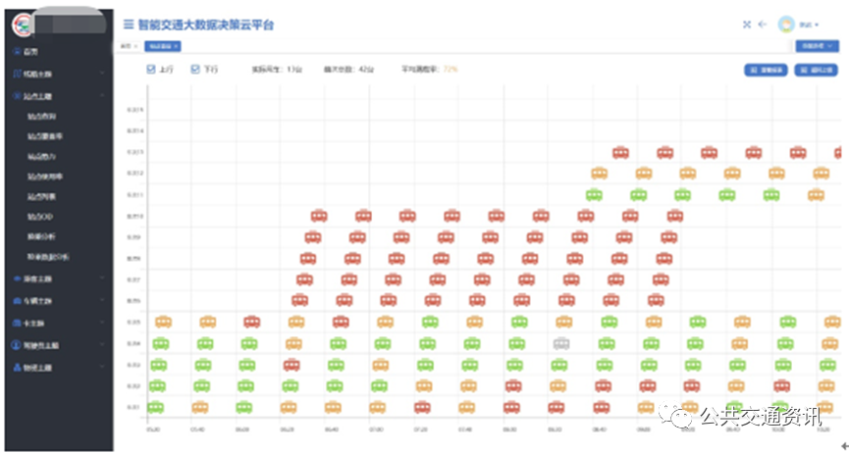Toggle the 下行 checkbox
849x453 pixels.
194,70
